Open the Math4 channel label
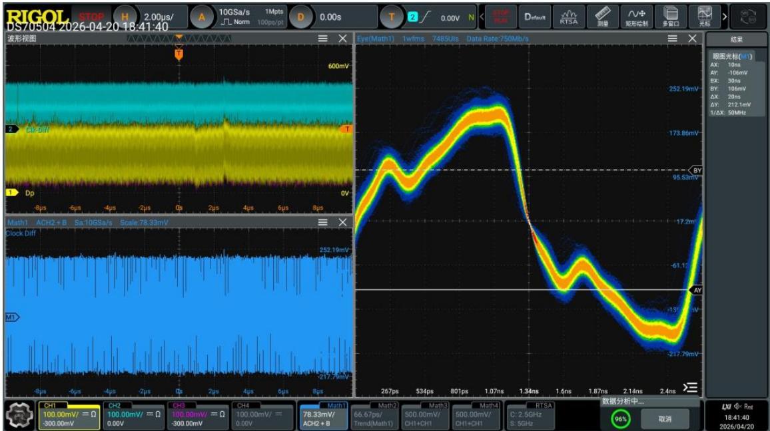This screenshot has height=431, width=770. point(476,415)
